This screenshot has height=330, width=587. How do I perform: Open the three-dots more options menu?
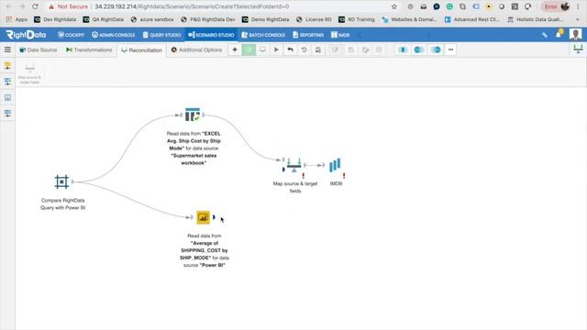click(x=450, y=49)
